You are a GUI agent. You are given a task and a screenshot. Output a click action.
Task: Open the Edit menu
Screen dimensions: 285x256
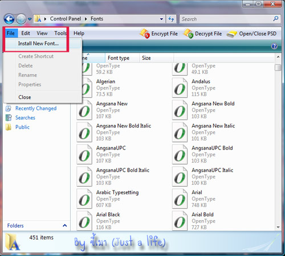point(26,34)
